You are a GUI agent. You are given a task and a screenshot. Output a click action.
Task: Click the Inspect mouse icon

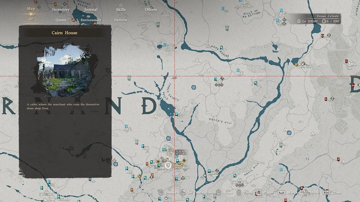161,192
